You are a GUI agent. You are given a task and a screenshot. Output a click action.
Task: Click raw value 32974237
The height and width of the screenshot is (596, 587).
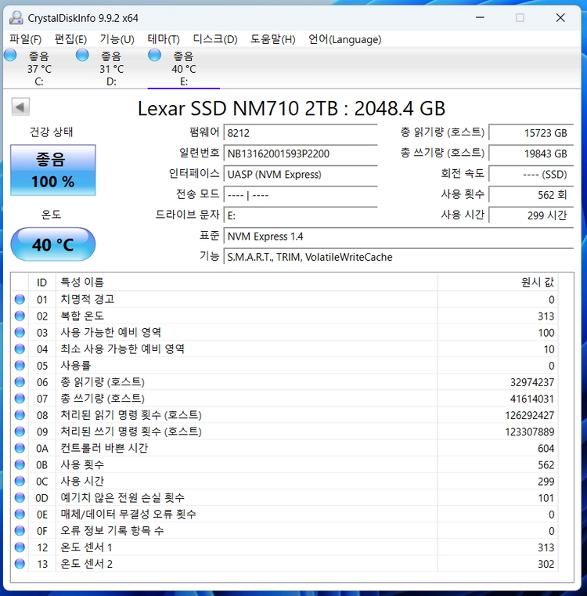532,382
